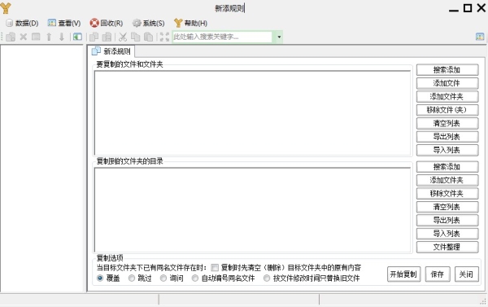
Task: Click the 开始复制 button
Action: [x=403, y=274]
